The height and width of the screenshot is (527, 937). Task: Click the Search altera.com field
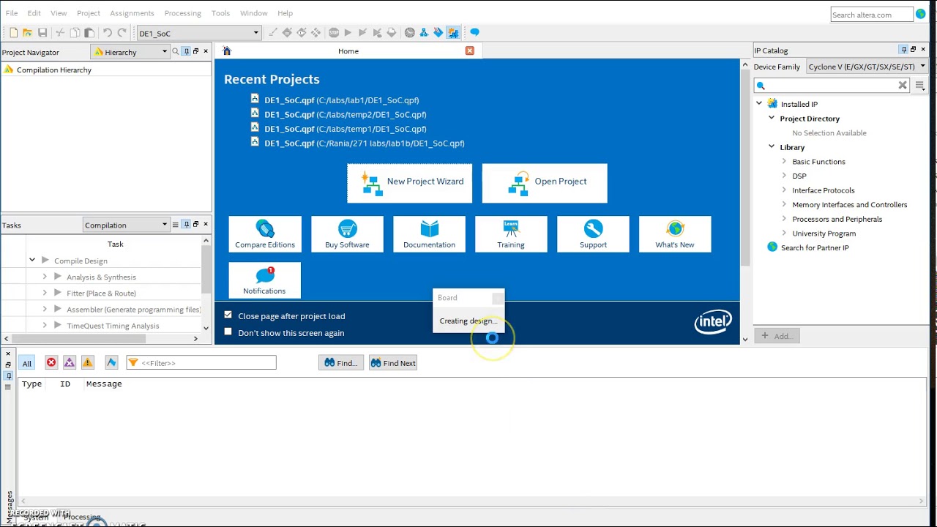[x=872, y=14]
